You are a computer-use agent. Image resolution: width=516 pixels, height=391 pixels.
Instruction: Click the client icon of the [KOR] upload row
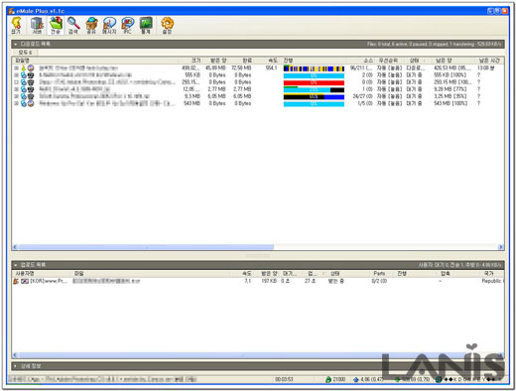pos(16,281)
